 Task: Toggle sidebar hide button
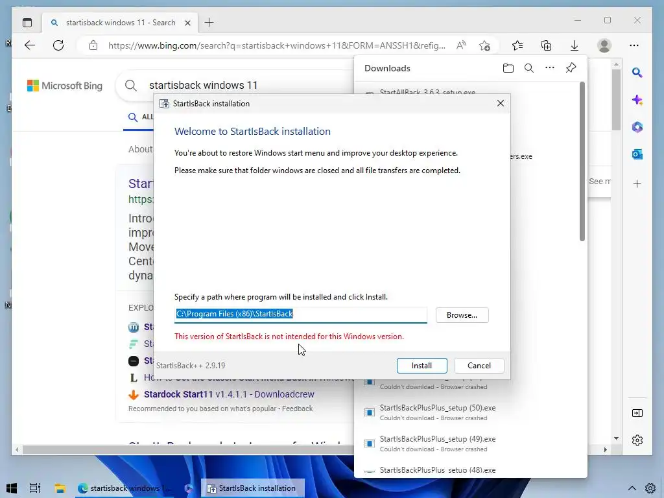coord(637,413)
